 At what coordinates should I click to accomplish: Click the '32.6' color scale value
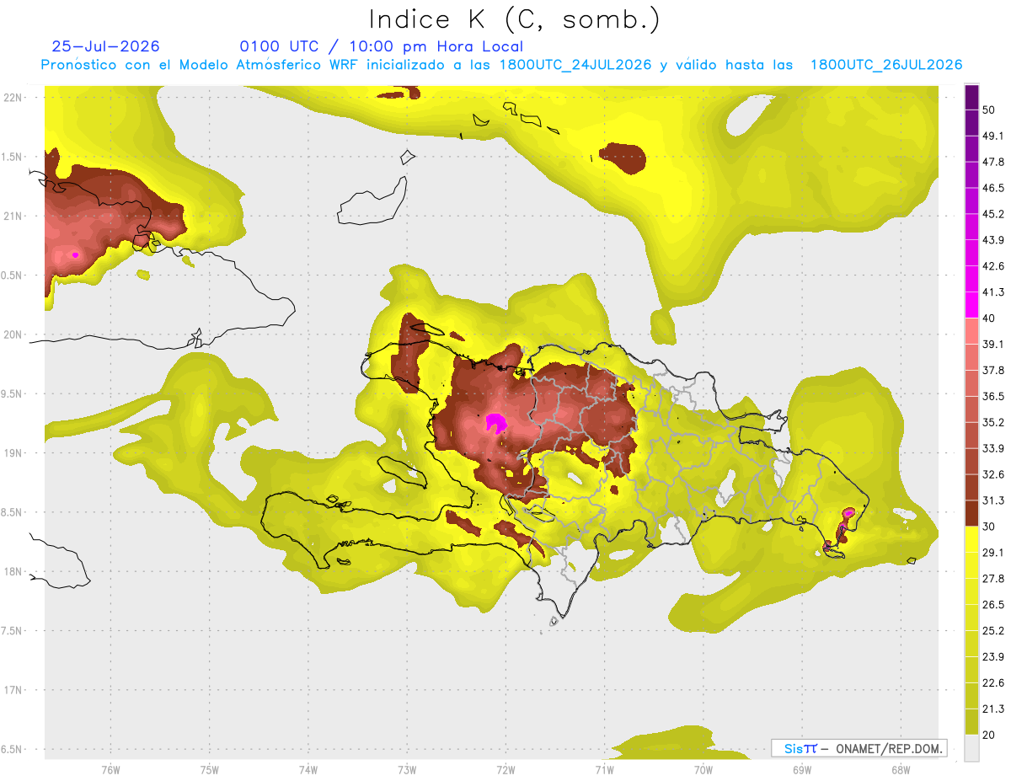pos(993,474)
